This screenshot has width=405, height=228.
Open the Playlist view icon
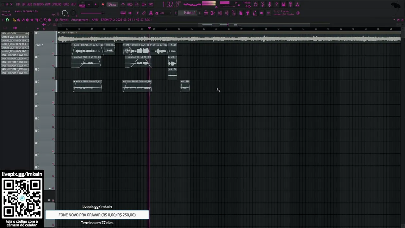206,13
